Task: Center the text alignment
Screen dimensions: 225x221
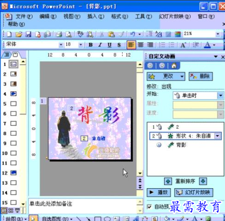Action: click(140, 45)
